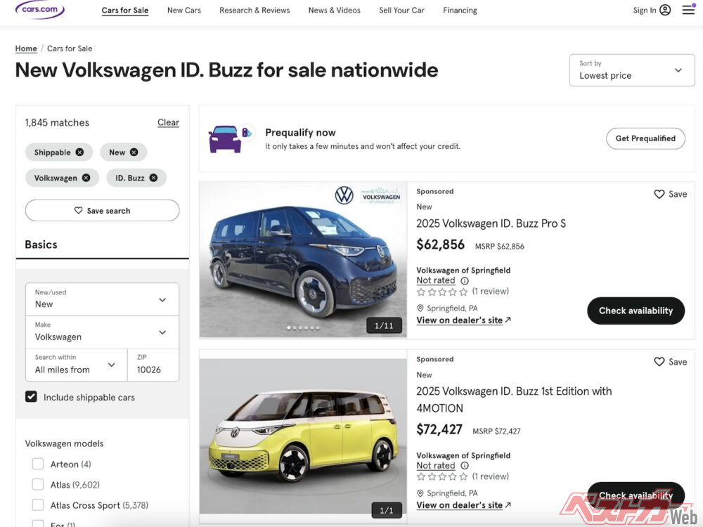Screen dimensions: 703x527
Task: Click the Sign In profile icon
Action: tap(665, 10)
